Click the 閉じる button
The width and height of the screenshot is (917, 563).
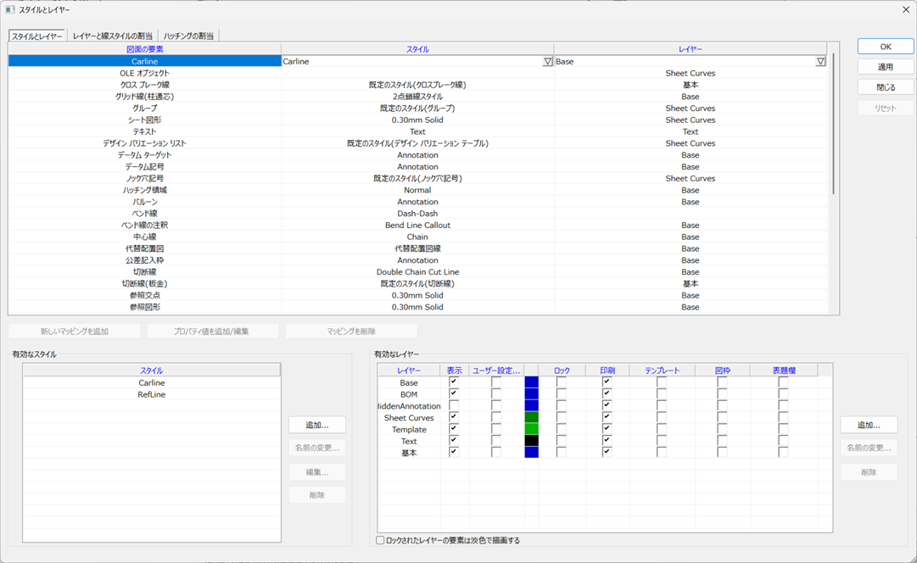885,87
